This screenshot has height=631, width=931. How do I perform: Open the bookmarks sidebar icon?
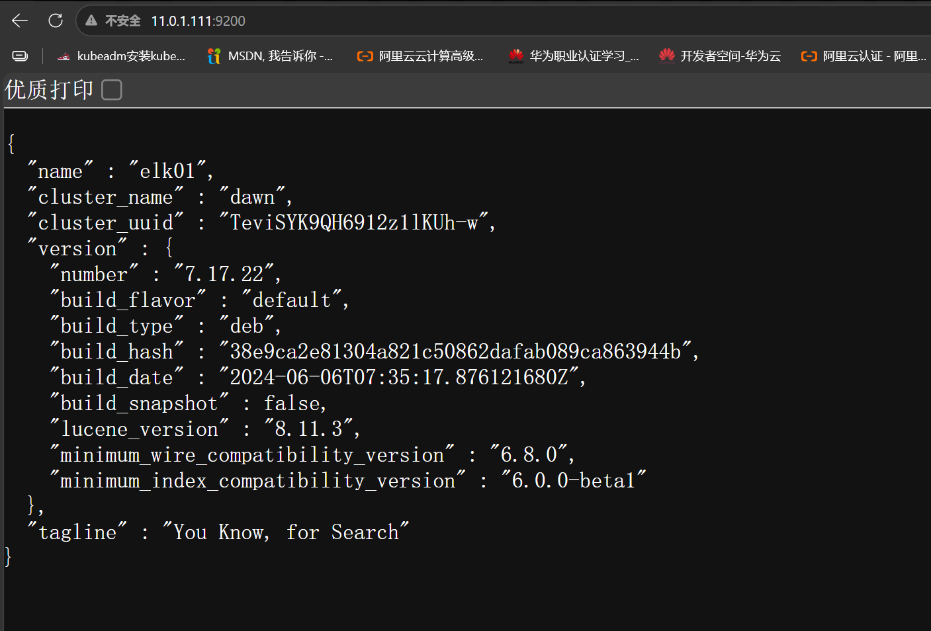pos(21,56)
